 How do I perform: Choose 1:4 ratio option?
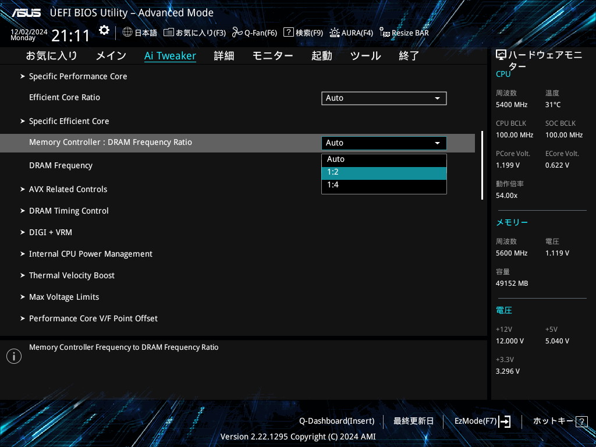point(384,185)
